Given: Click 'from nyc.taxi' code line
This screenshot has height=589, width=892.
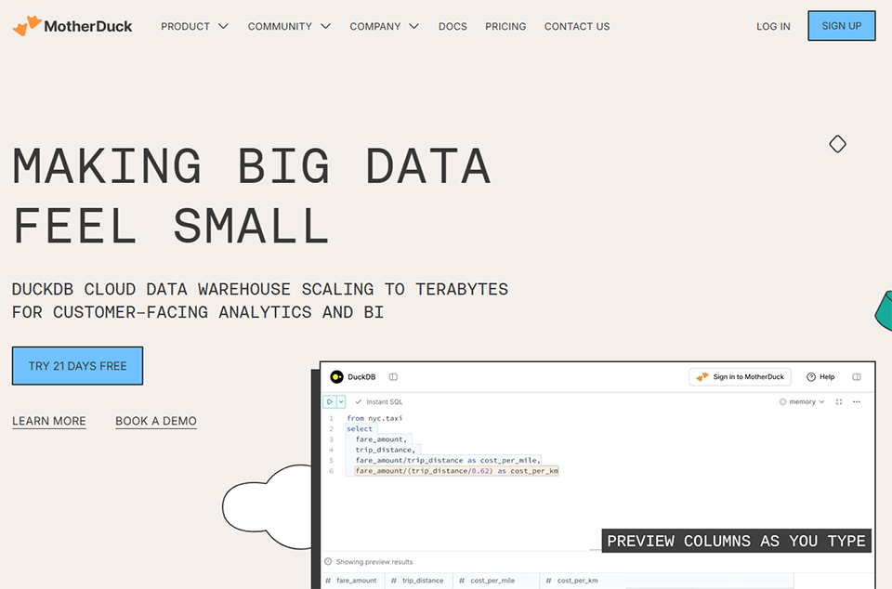Looking at the screenshot, I should tap(374, 418).
